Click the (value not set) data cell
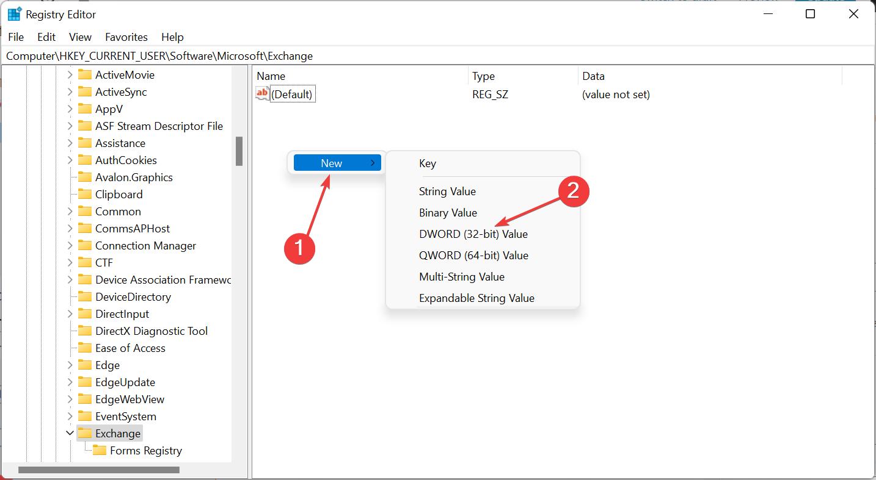876x480 pixels. pyautogui.click(x=616, y=95)
